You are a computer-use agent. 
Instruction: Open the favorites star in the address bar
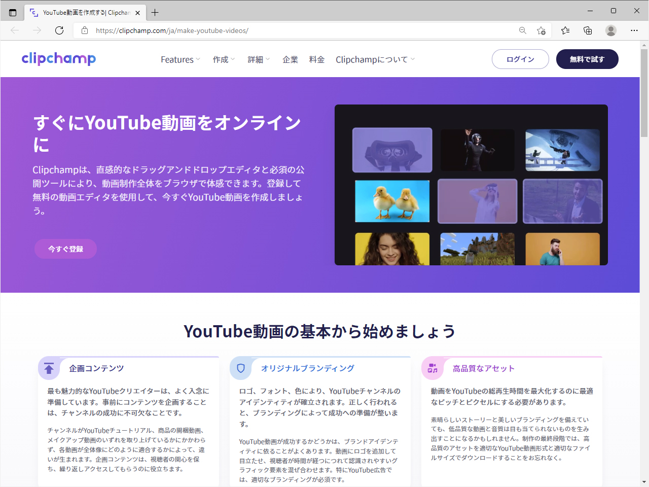coord(542,30)
